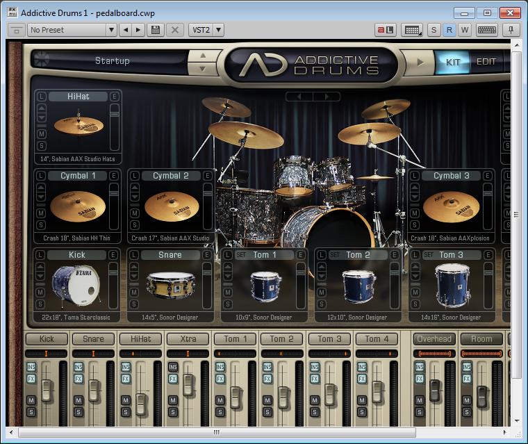Open the virtual keyboard icon with dropdown corner

[x=412, y=30]
